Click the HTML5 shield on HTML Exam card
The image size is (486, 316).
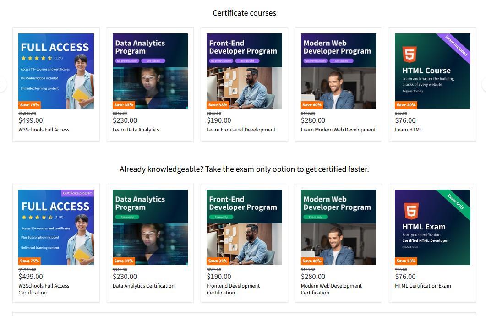(411, 211)
